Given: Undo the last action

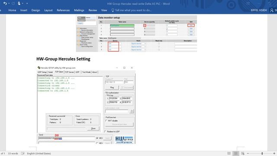Looking at the screenshot, I should coord(5,3).
